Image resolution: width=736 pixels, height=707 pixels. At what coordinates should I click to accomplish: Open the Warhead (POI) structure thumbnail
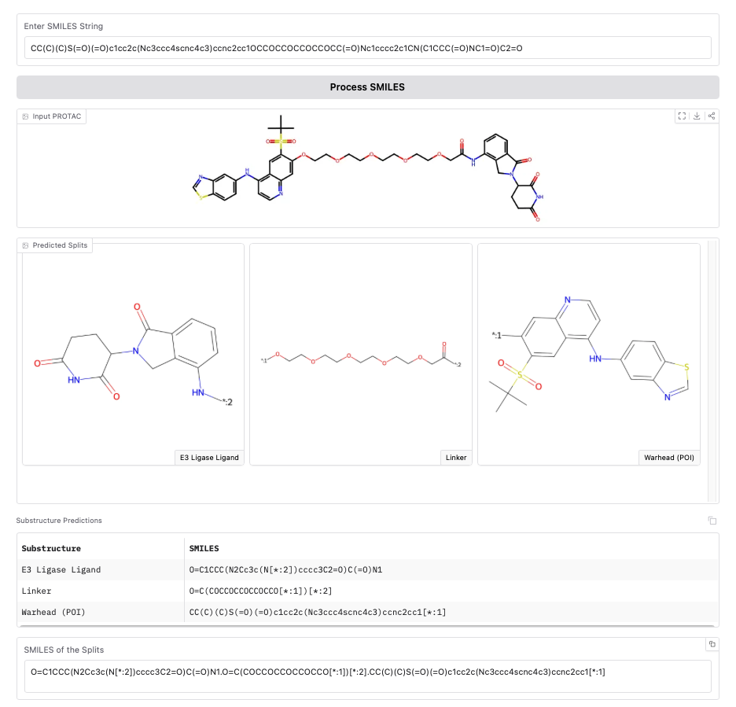coord(589,354)
